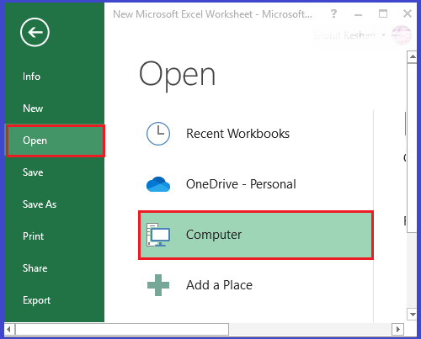Viewport: 421px width, 339px height.
Task: Open the Save As menu item
Action: click(x=40, y=204)
